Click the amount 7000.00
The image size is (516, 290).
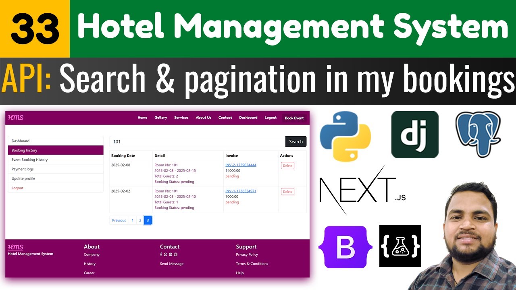pyautogui.click(x=232, y=197)
